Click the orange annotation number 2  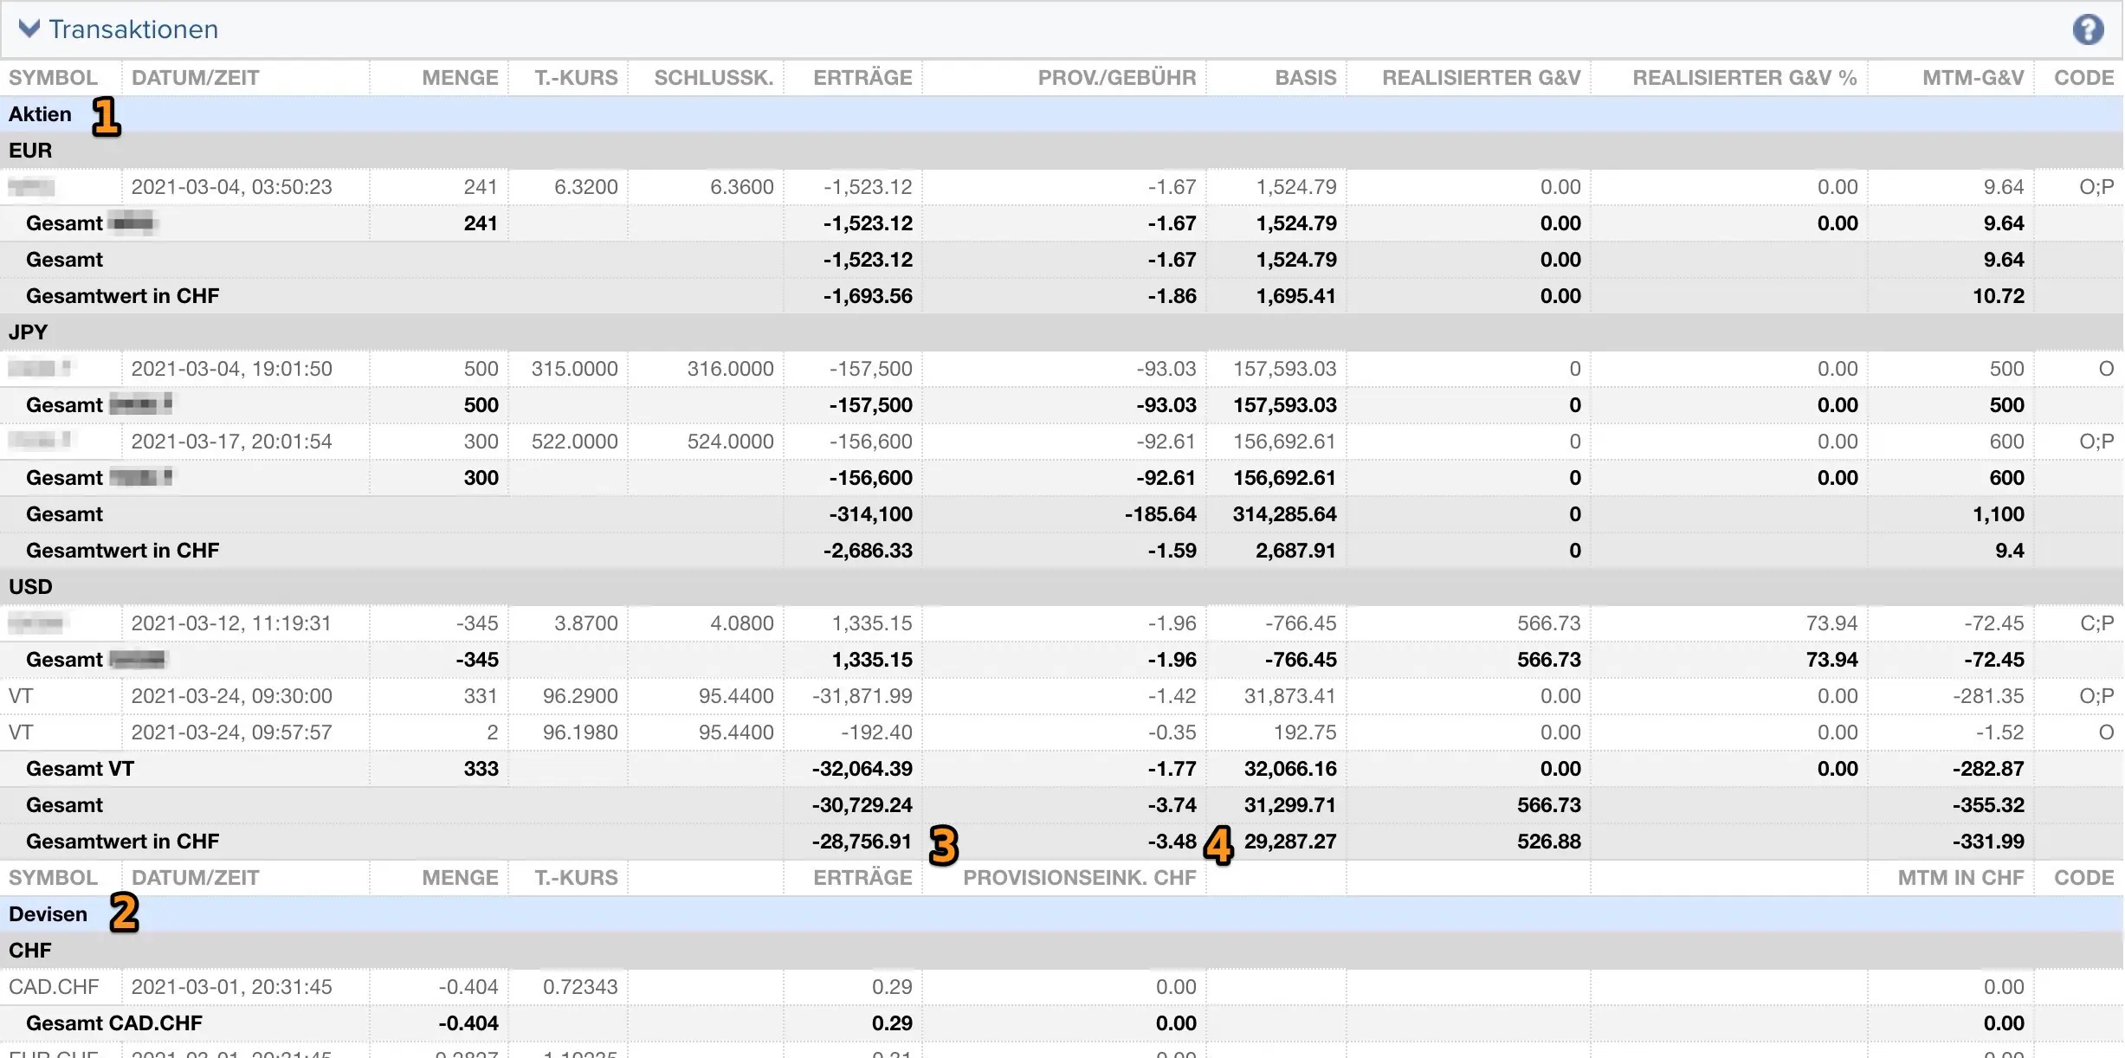124,913
